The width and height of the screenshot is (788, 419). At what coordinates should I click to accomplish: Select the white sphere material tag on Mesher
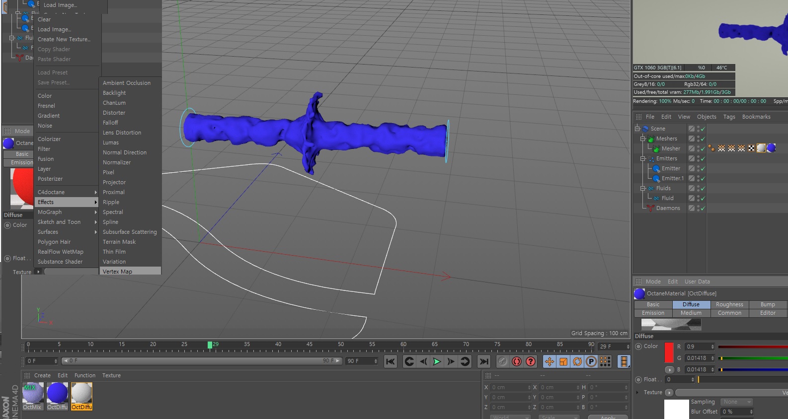pos(761,148)
